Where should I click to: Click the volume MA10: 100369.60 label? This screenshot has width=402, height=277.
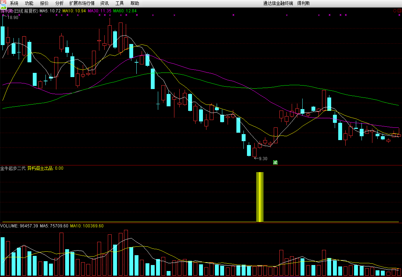tap(87, 226)
